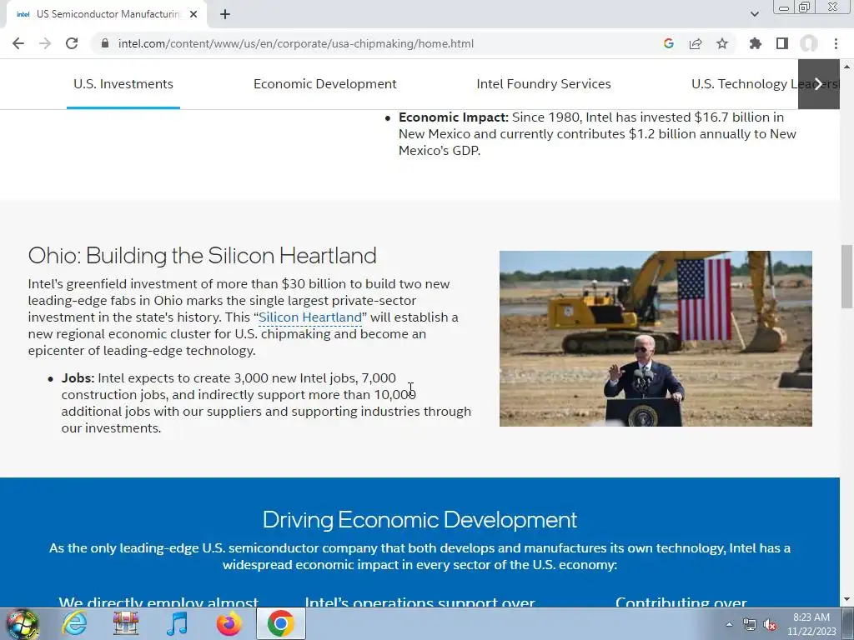Click the address bar URL

(296, 43)
